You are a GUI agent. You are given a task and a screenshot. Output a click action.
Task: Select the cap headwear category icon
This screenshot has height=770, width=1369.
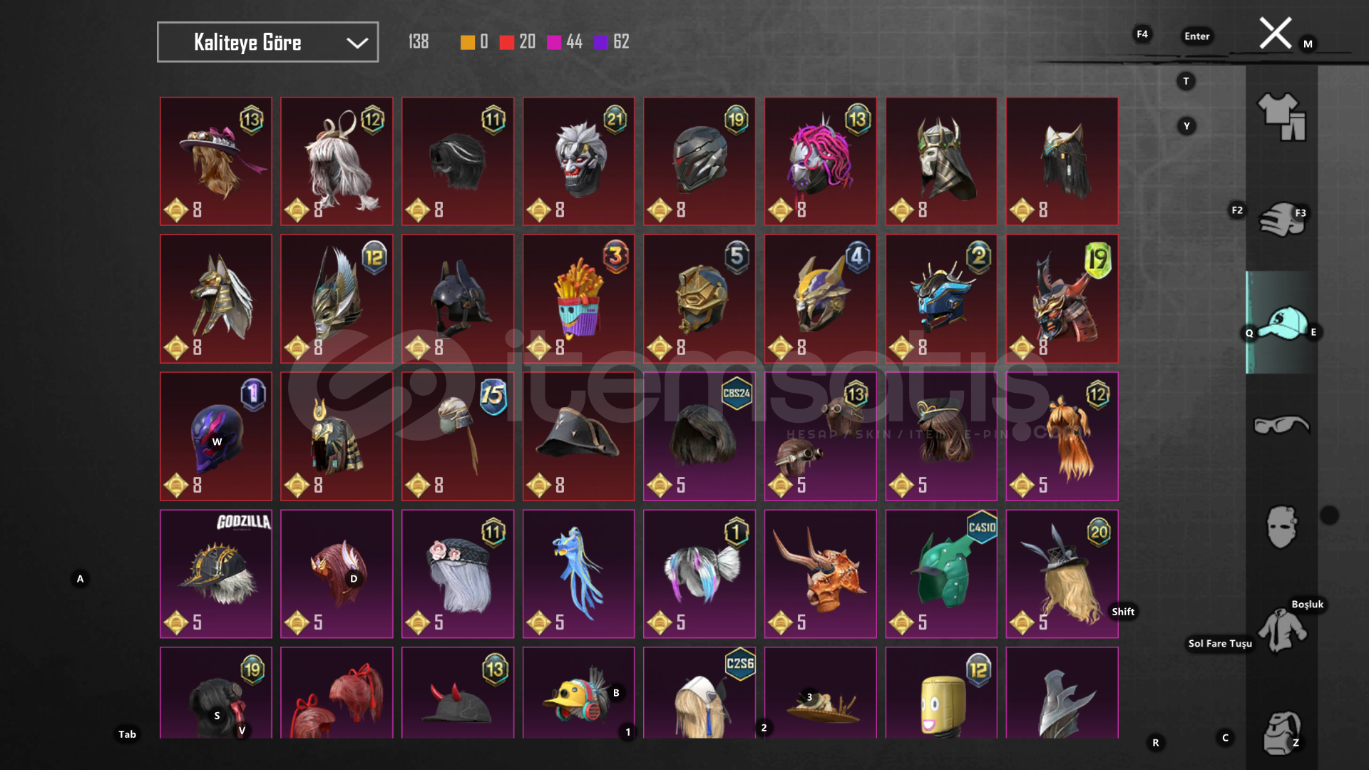(x=1281, y=322)
